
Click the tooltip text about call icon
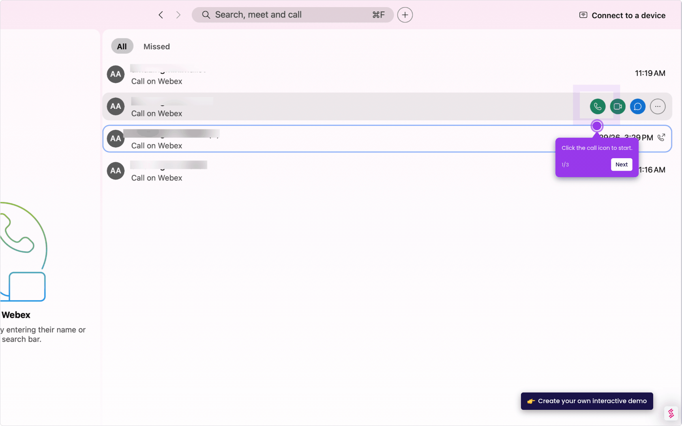click(x=597, y=148)
